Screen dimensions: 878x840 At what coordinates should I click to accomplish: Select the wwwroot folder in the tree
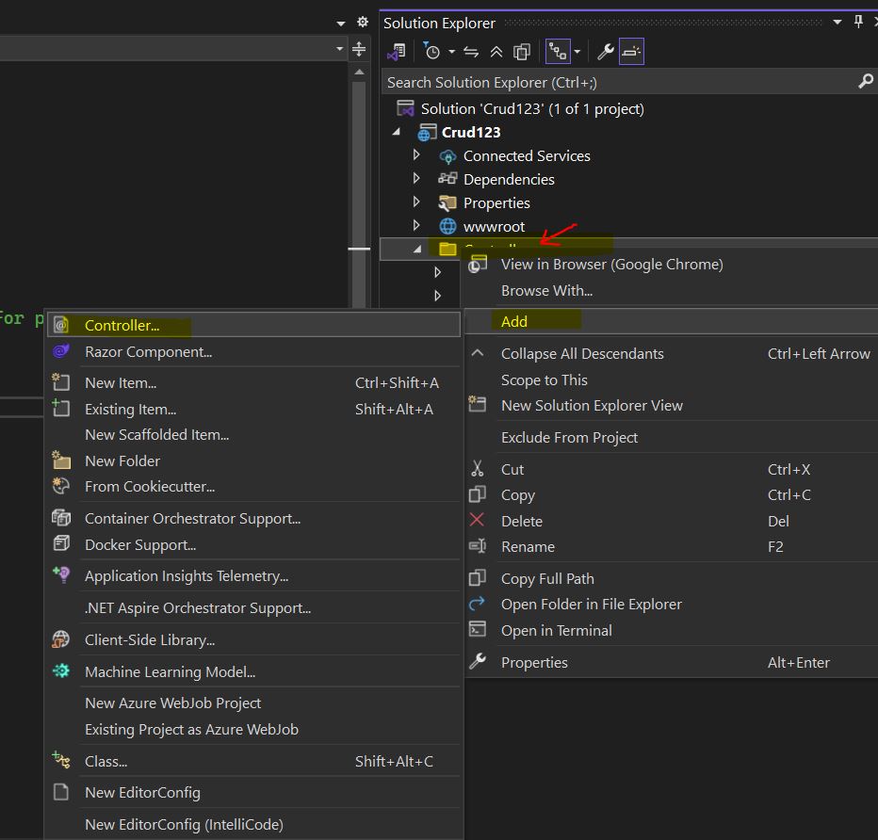pos(494,226)
